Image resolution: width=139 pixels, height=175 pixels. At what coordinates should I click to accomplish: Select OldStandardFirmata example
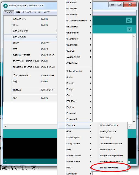109,143
